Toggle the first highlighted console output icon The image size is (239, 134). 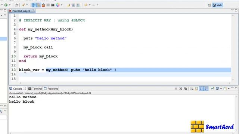click(201, 89)
